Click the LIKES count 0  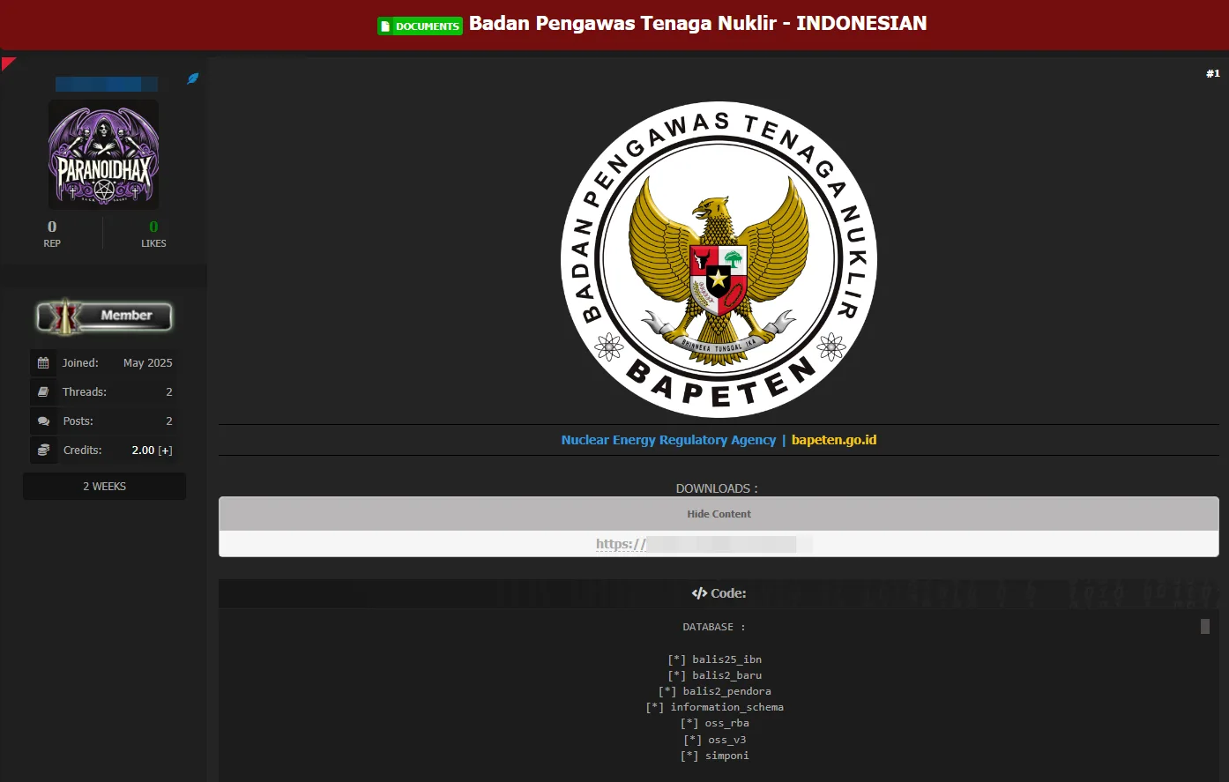click(x=153, y=227)
